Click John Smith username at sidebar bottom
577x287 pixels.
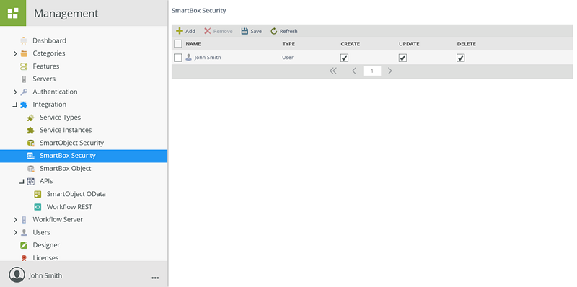45,275
